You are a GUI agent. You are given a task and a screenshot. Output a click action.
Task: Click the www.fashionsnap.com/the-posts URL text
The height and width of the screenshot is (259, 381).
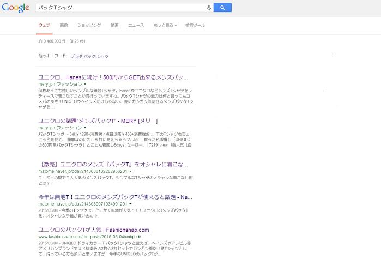89,237
